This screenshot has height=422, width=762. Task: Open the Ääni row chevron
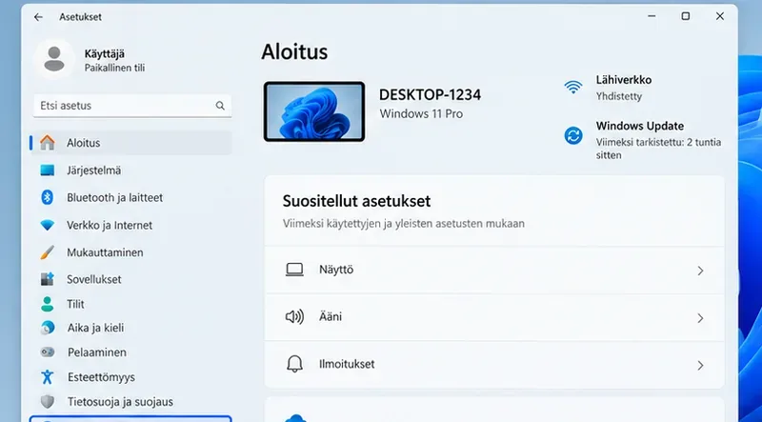[x=700, y=318]
